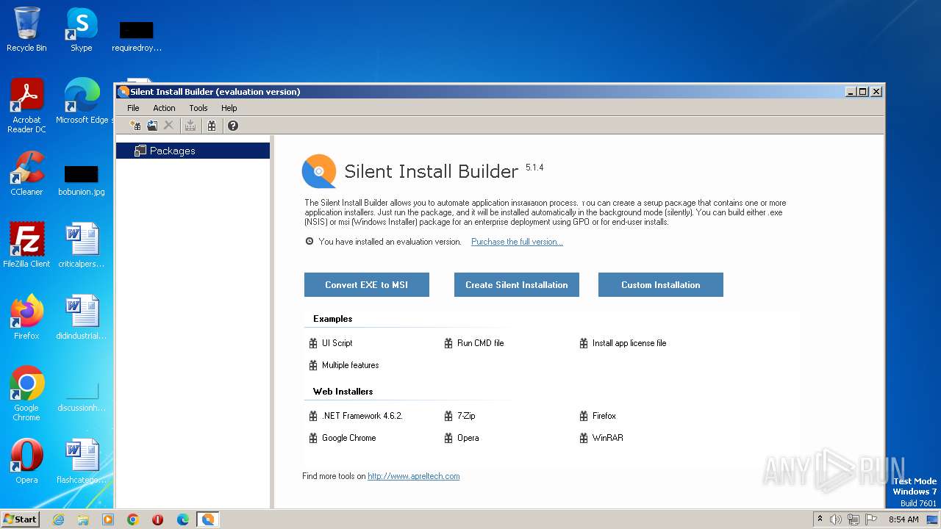Open Windows Explorer from the taskbar
The width and height of the screenshot is (941, 529).
[x=83, y=519]
